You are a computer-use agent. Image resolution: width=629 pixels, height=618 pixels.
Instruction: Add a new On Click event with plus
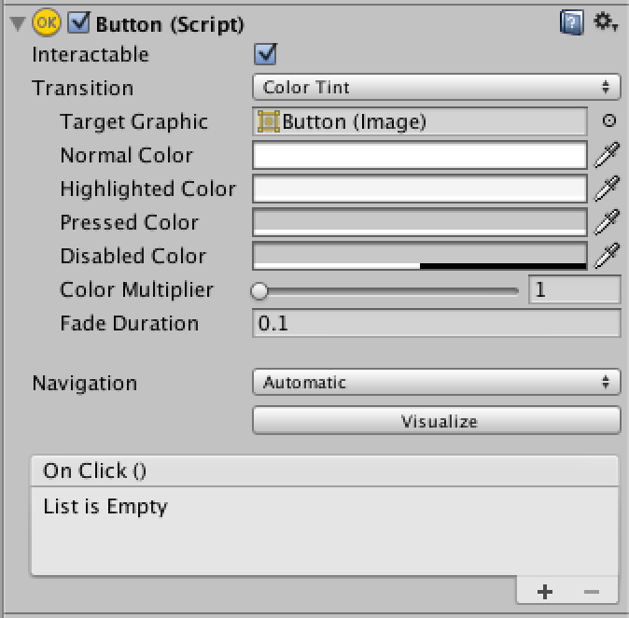[x=545, y=592]
